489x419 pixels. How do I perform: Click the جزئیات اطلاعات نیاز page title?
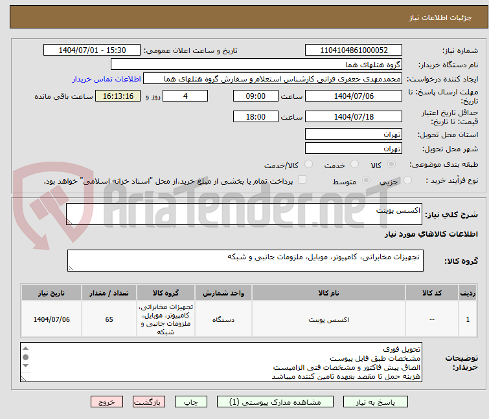[440, 17]
